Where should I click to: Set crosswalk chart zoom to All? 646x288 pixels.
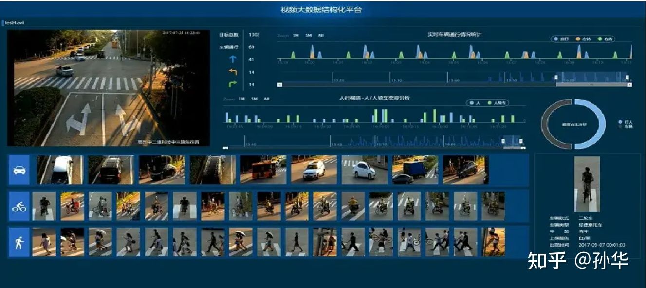(267, 99)
